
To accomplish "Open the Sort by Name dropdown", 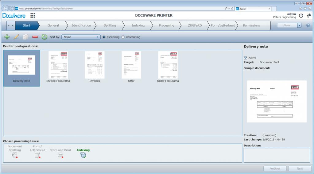I will coord(81,37).
